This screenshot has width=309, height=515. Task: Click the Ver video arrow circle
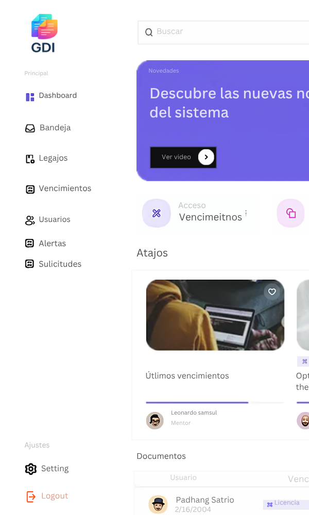point(206,157)
